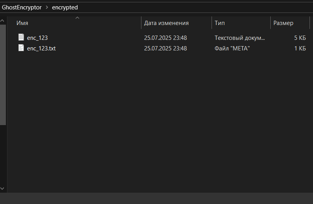Sort files by Имя column
Viewport: 313px width, 204px height.
click(22, 23)
